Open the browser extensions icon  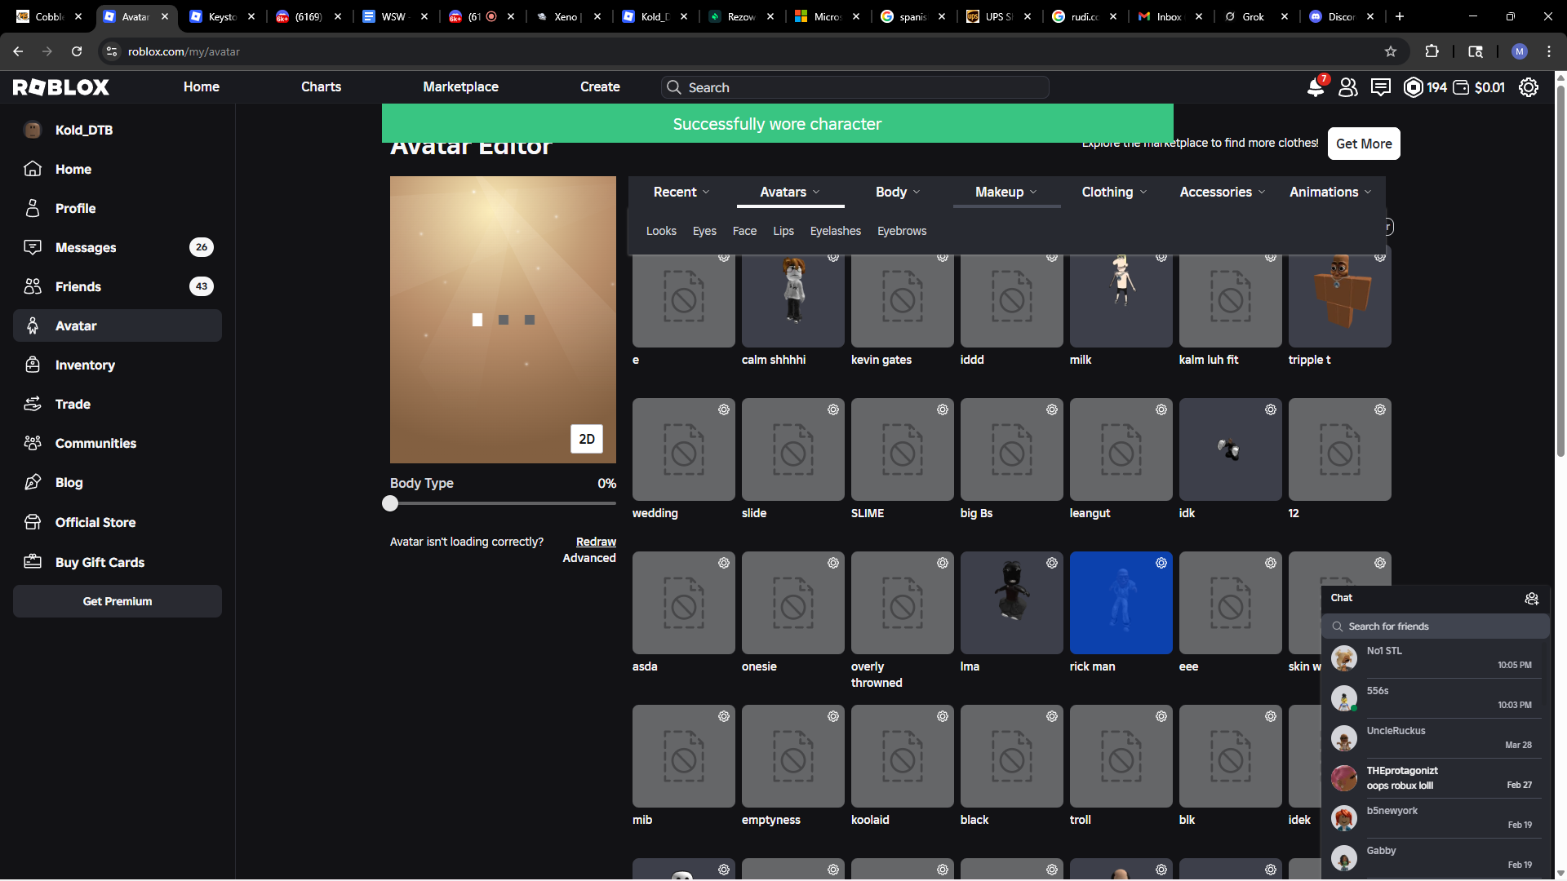[x=1432, y=51]
